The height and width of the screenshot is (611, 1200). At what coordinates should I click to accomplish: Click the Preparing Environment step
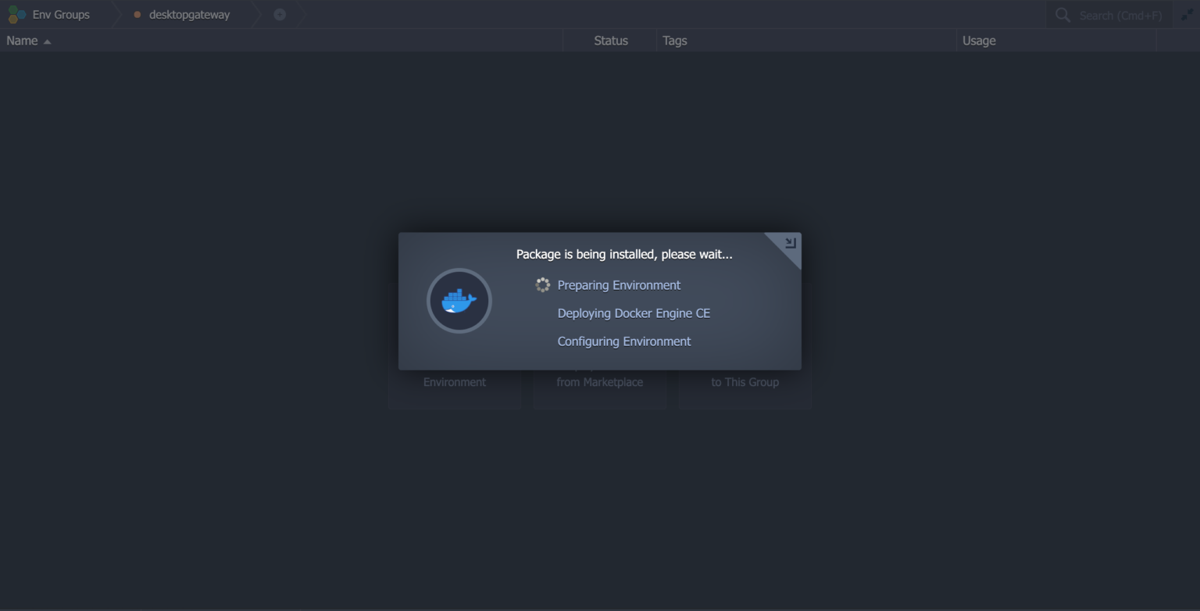point(618,284)
